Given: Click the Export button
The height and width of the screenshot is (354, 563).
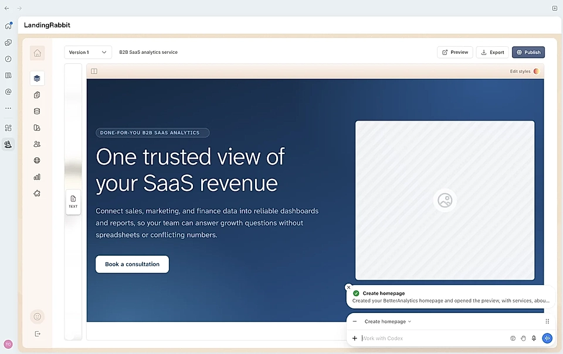Looking at the screenshot, I should pos(493,52).
